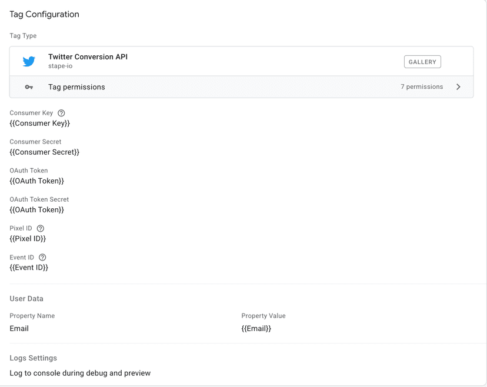Click the {{Consumer Key}} value field

39,124
